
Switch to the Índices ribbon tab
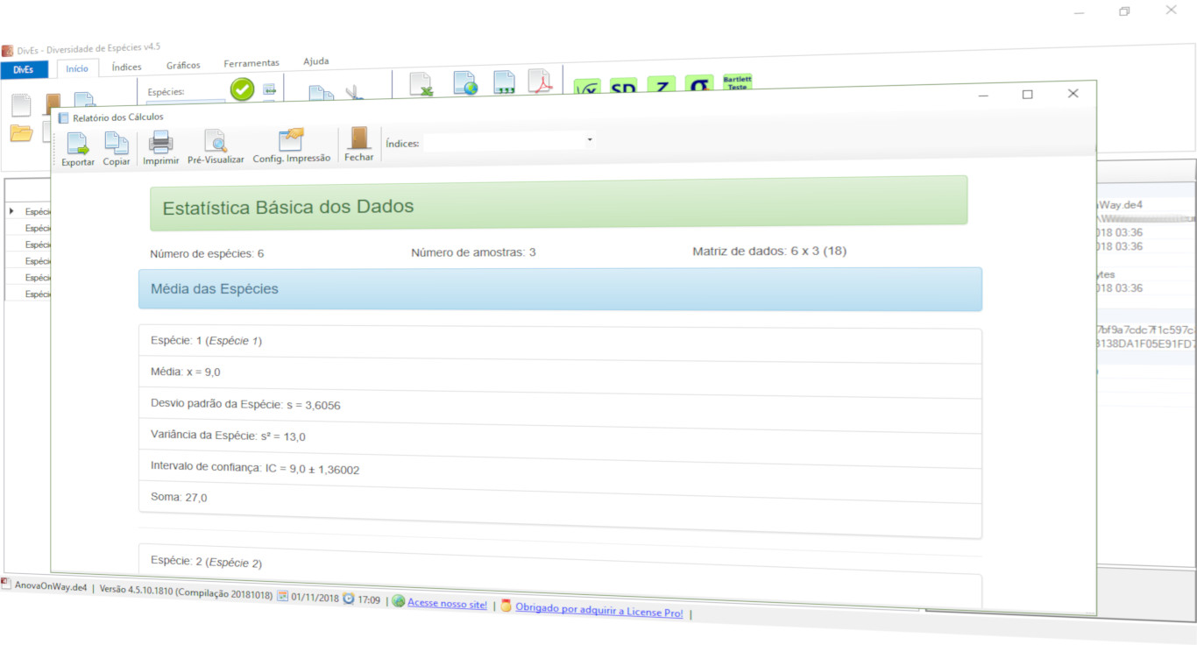(127, 67)
